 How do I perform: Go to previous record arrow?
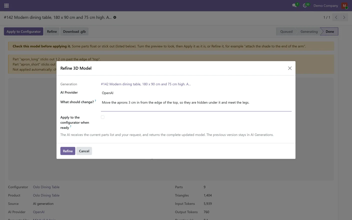336,17
